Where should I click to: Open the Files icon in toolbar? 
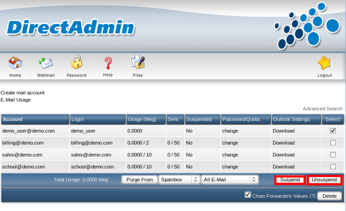pyautogui.click(x=138, y=63)
